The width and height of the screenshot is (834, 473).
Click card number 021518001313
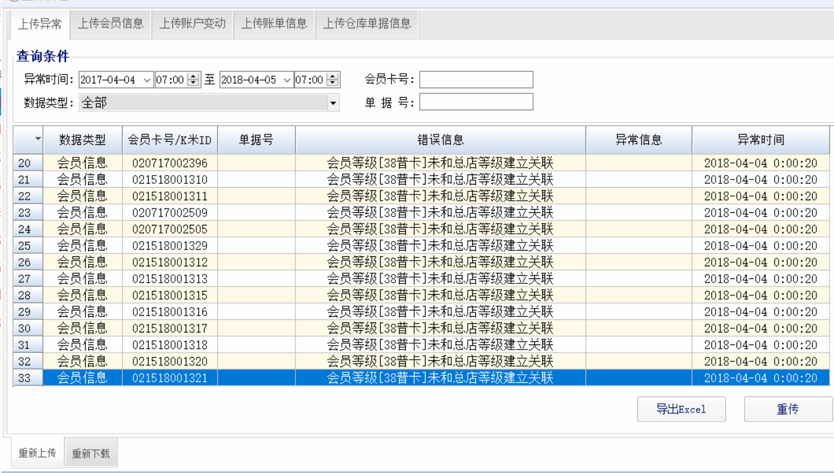pyautogui.click(x=170, y=278)
